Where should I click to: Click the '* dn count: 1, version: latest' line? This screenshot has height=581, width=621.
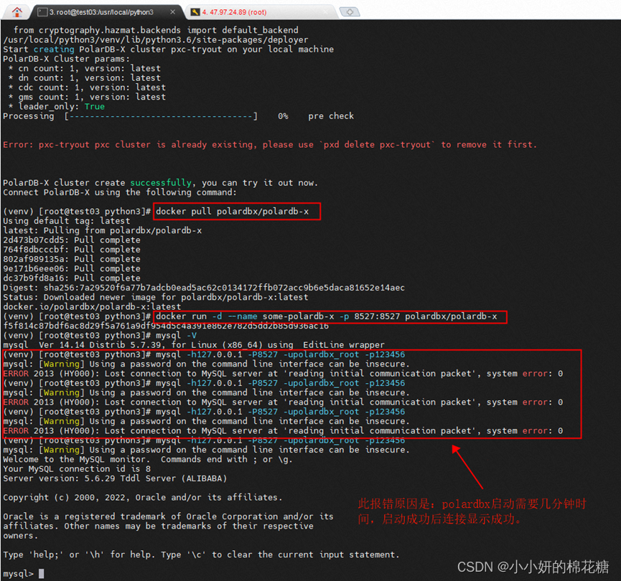(x=85, y=78)
